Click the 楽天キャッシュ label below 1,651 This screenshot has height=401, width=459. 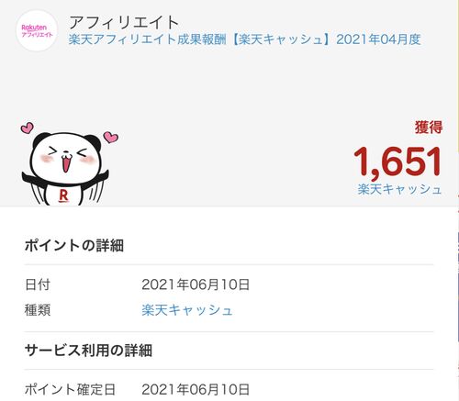click(399, 189)
